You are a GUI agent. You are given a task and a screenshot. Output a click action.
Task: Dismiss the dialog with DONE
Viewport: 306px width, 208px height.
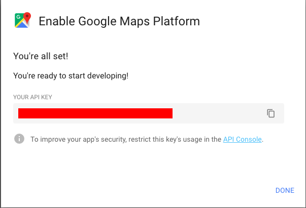(285, 190)
